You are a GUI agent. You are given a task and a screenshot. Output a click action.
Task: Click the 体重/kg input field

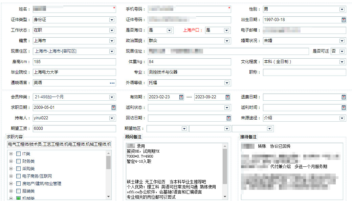[x=190, y=62]
